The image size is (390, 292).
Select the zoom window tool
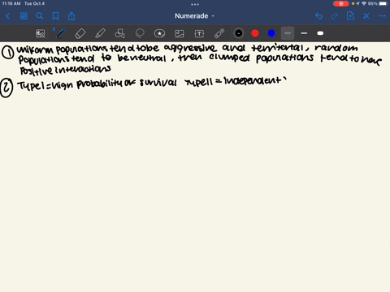pyautogui.click(x=41, y=33)
